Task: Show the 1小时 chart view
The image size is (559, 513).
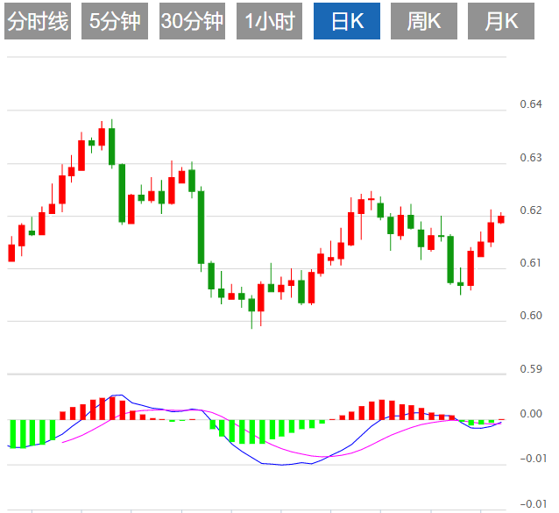Action: point(269,22)
